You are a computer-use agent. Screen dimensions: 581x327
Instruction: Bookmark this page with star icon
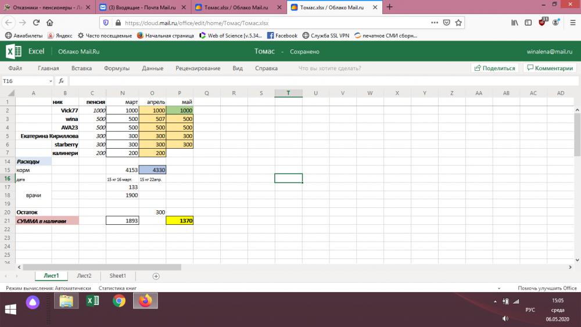459,23
